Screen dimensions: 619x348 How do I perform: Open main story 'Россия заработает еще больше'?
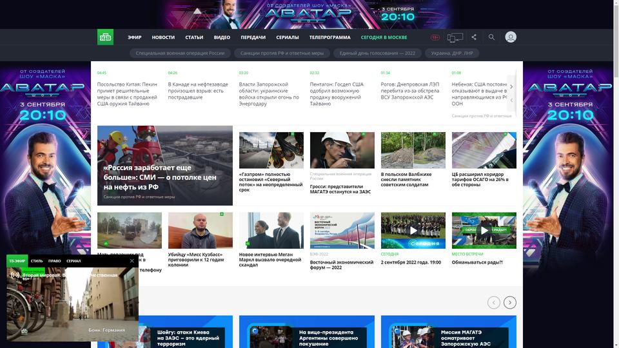[x=165, y=166]
